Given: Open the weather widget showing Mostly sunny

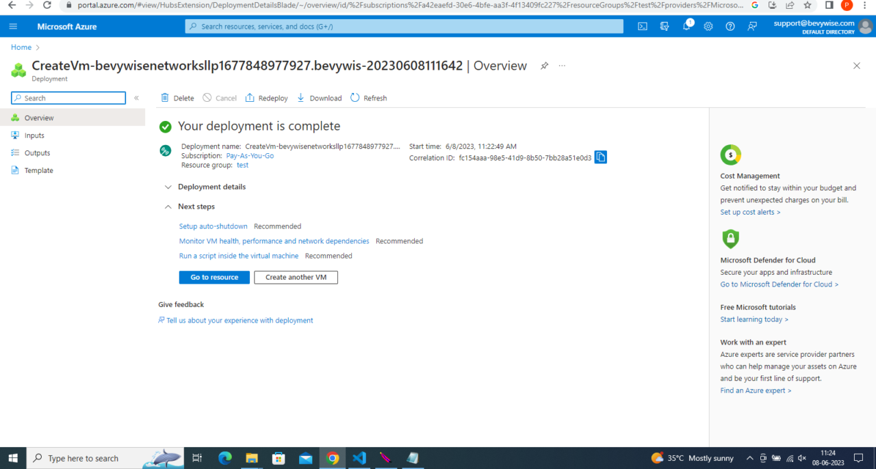Looking at the screenshot, I should 692,458.
